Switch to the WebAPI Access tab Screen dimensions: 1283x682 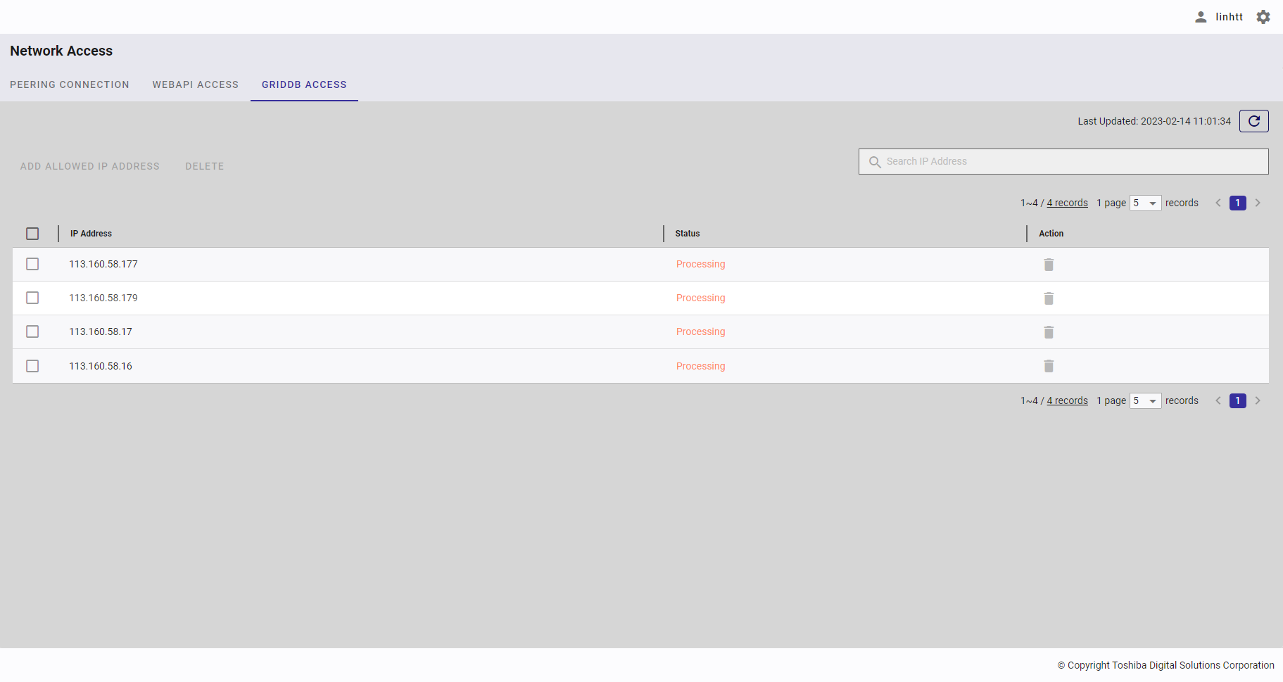(x=196, y=84)
